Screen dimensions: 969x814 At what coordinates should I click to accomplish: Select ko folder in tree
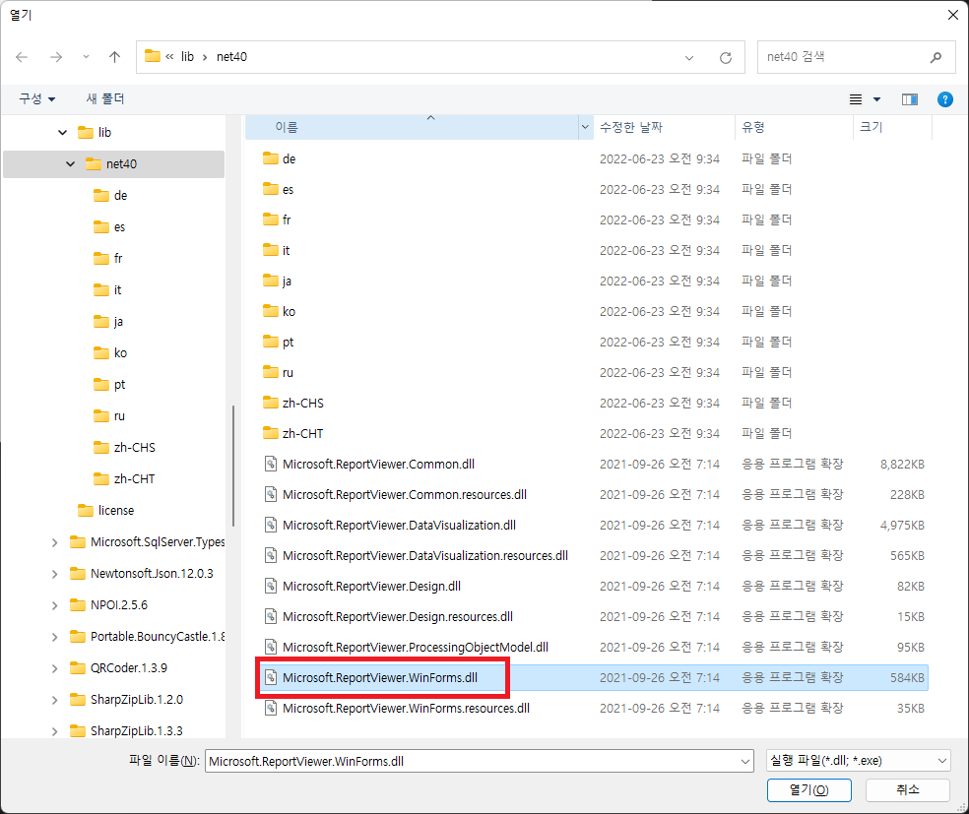click(x=110, y=352)
